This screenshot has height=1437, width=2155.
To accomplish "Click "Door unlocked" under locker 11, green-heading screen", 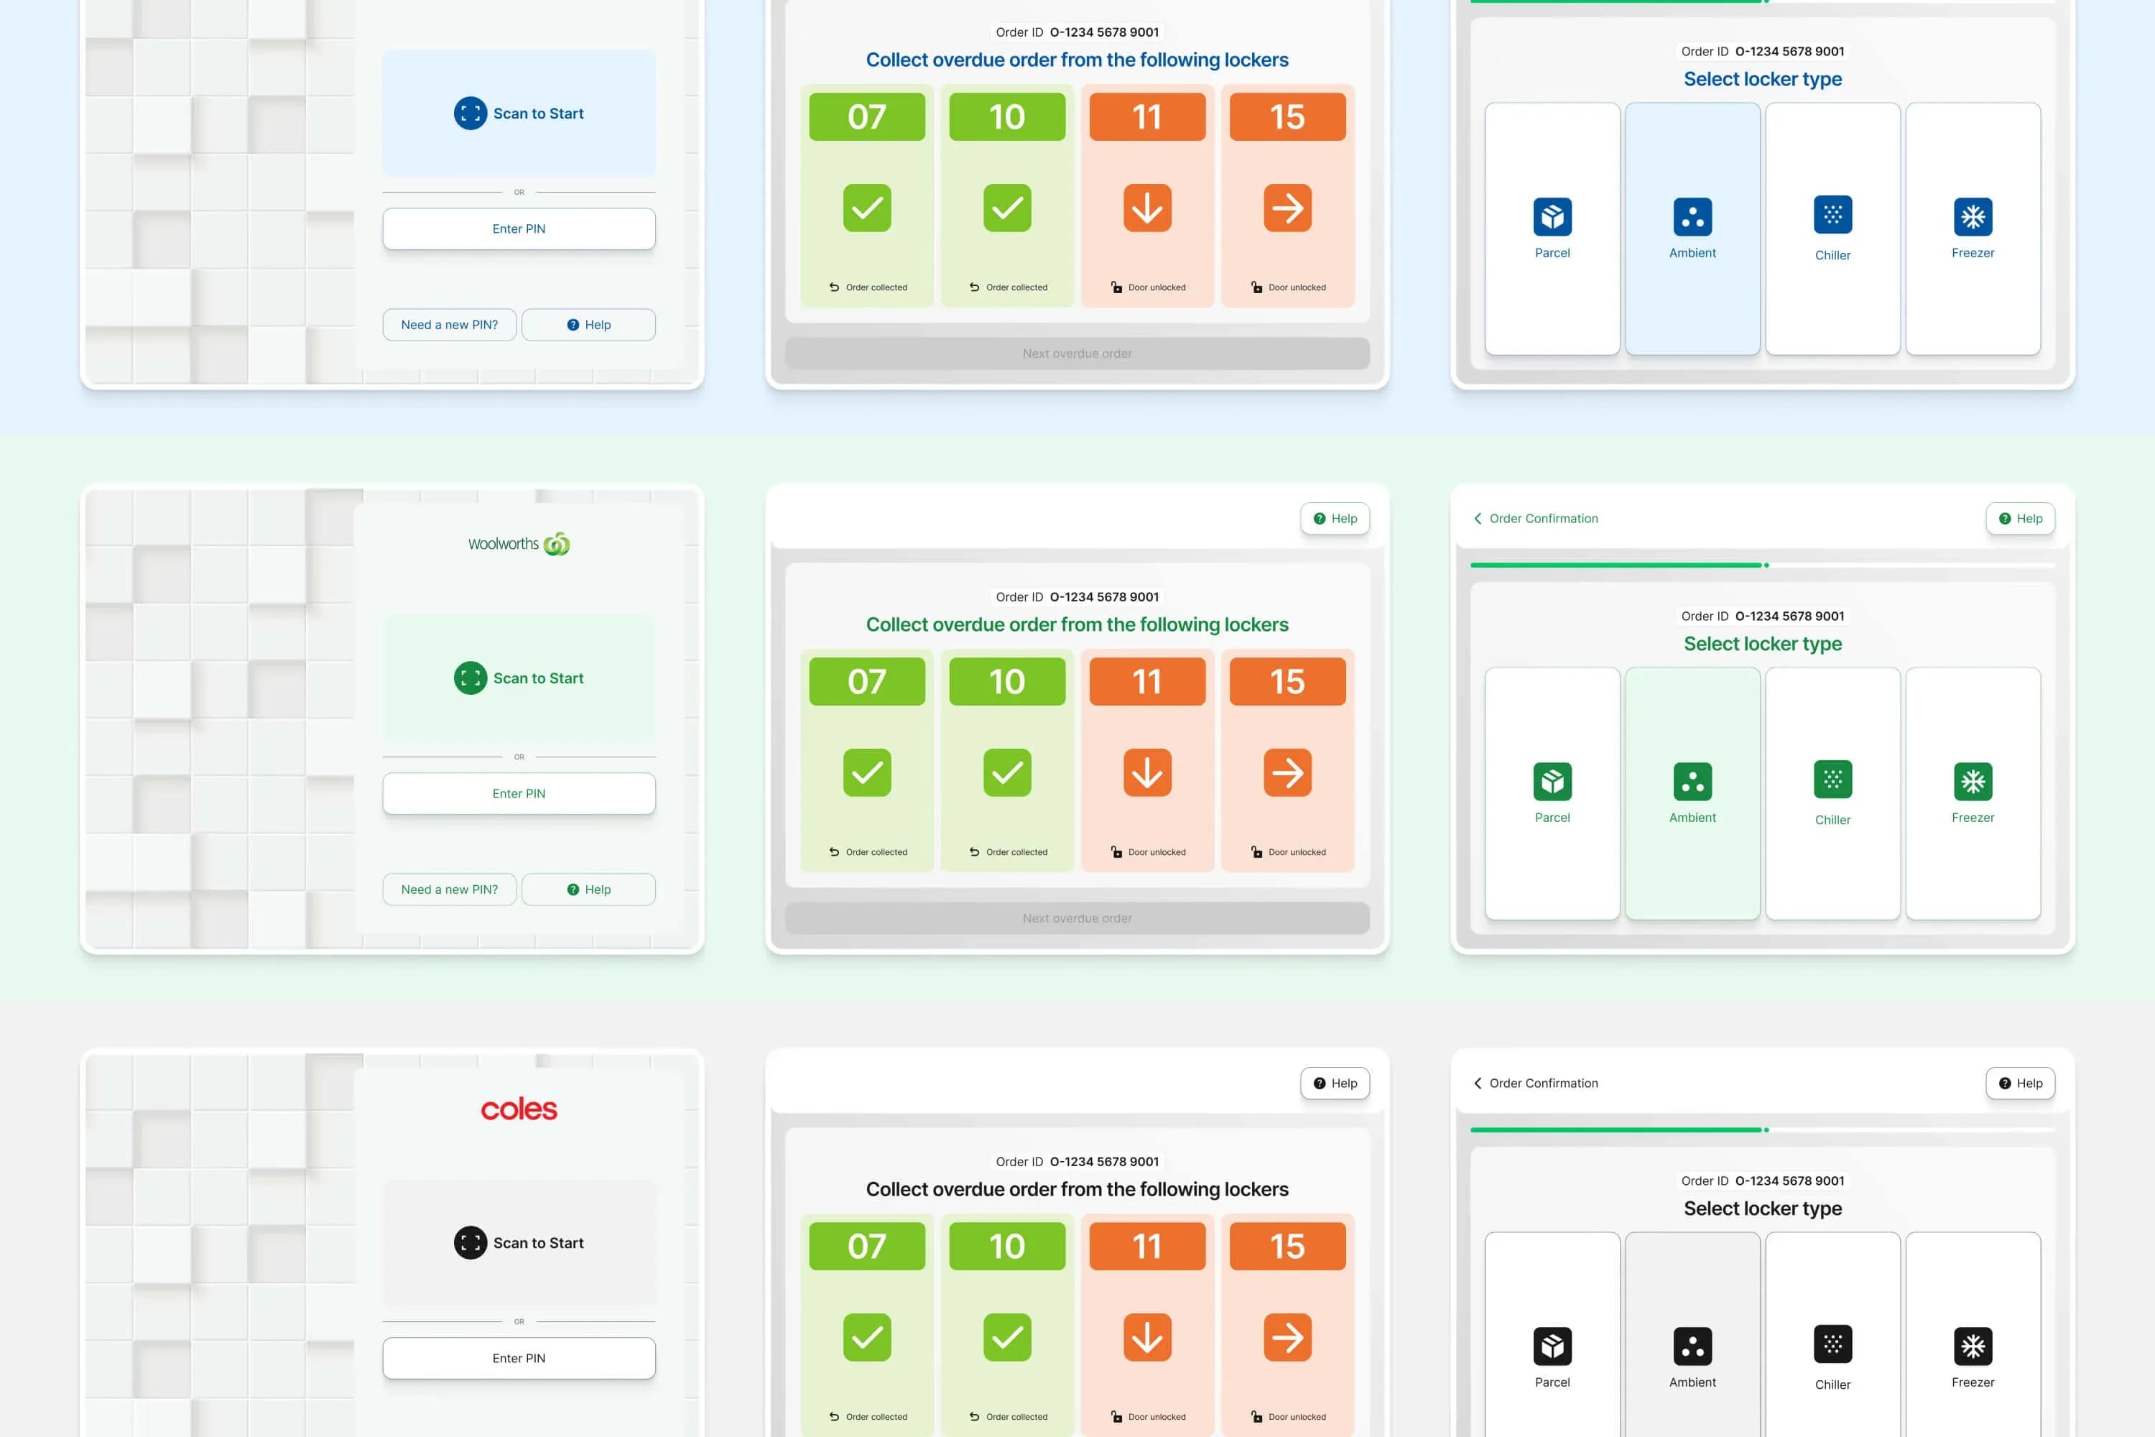I will (x=1157, y=852).
